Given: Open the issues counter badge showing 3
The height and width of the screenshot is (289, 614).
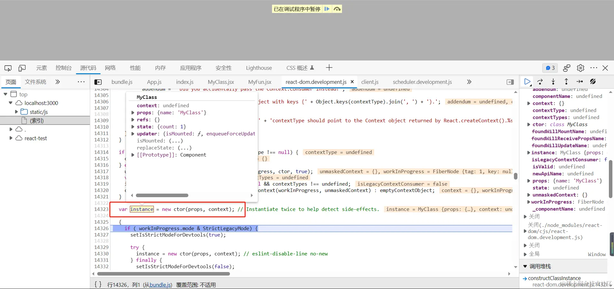Looking at the screenshot, I should (550, 68).
